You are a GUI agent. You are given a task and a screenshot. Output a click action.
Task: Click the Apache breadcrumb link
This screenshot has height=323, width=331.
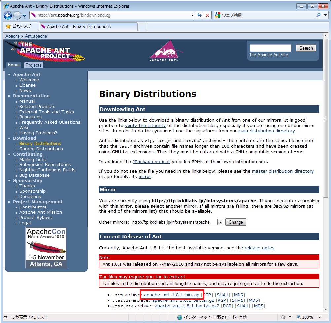click(x=13, y=36)
